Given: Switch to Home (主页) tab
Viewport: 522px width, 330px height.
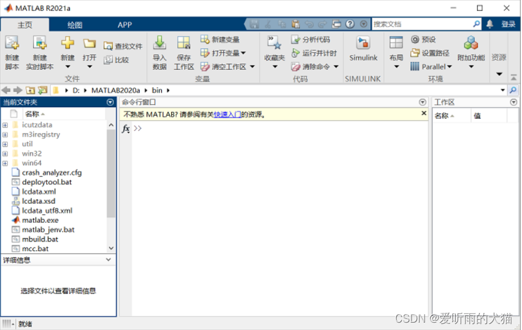Looking at the screenshot, I should 25,25.
